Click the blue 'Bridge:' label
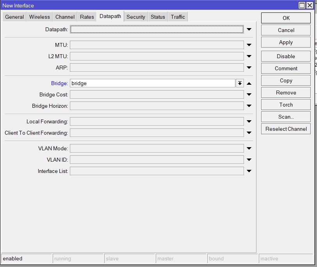The width and height of the screenshot is (317, 267). click(x=59, y=83)
